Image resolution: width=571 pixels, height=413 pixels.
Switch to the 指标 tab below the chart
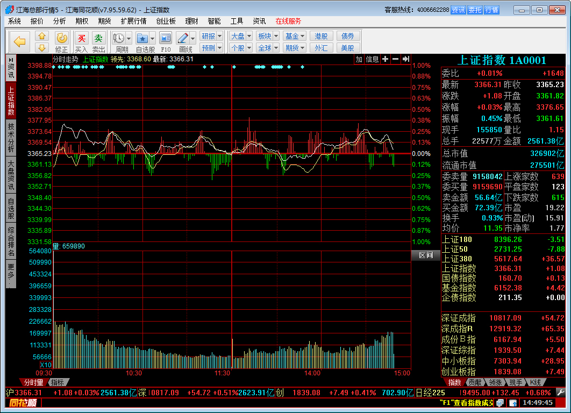[58, 382]
